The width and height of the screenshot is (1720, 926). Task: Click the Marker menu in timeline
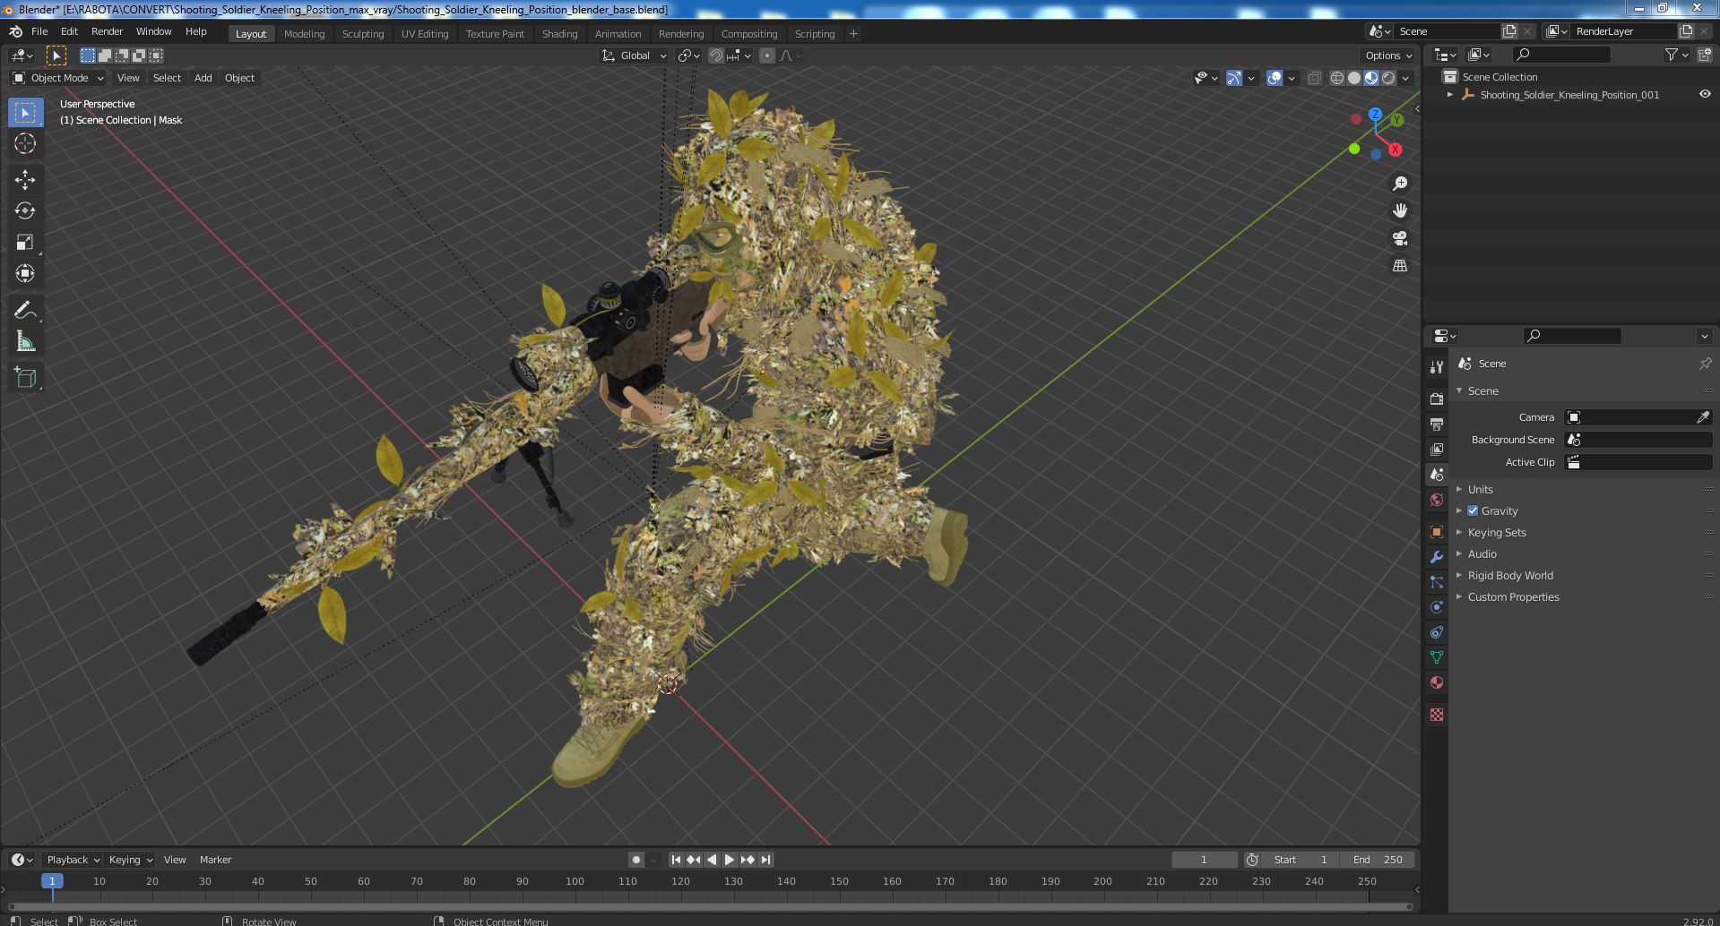pyautogui.click(x=215, y=860)
